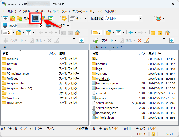The width and height of the screenshot is (179, 137).
Task: Go back in the remote panel history
Action: (131, 33)
